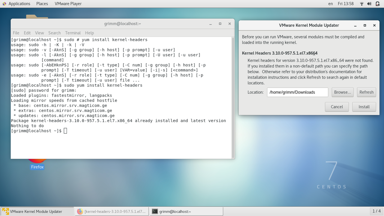Click Cancel in the Kernel Module Updater
This screenshot has width=384, height=216.
(x=337, y=106)
